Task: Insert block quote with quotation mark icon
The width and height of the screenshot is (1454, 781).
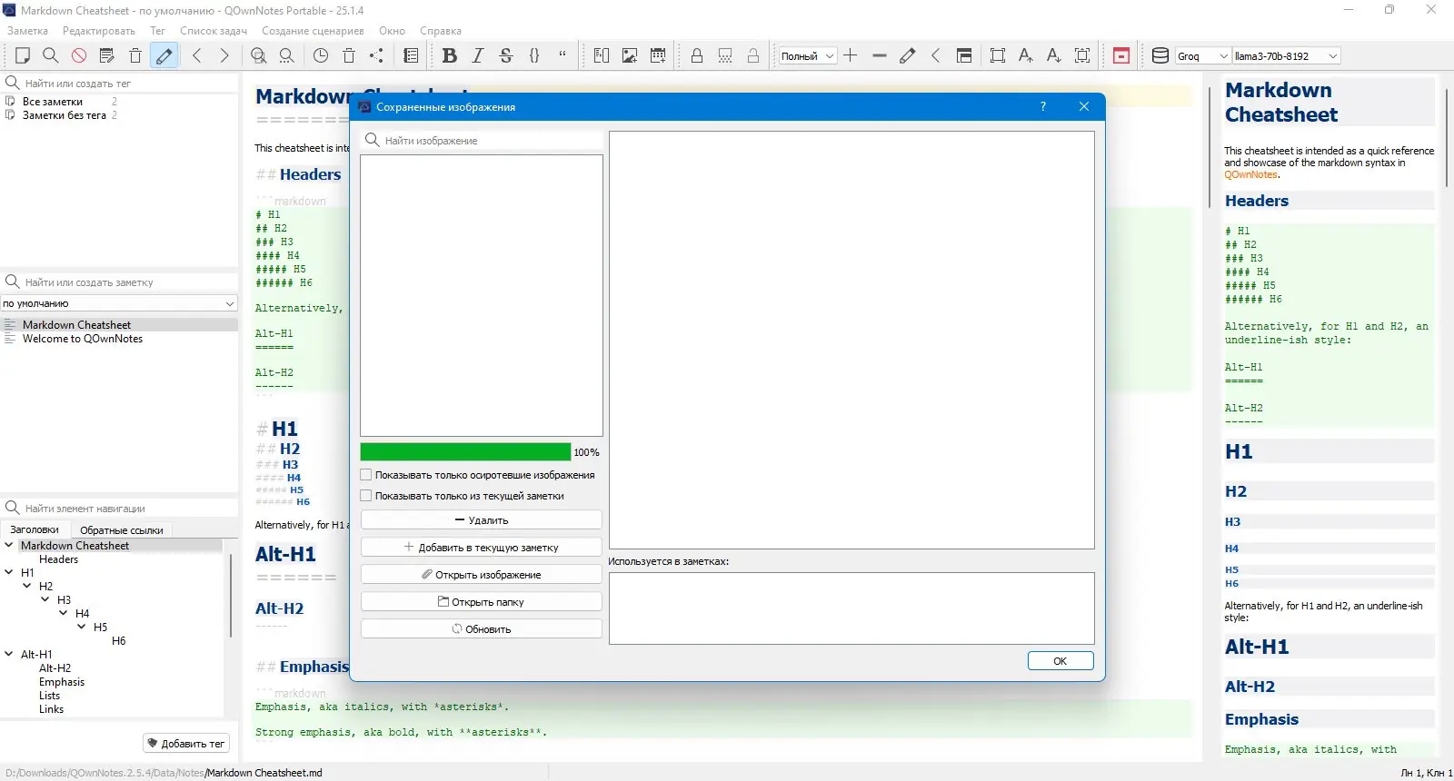Action: pyautogui.click(x=563, y=55)
